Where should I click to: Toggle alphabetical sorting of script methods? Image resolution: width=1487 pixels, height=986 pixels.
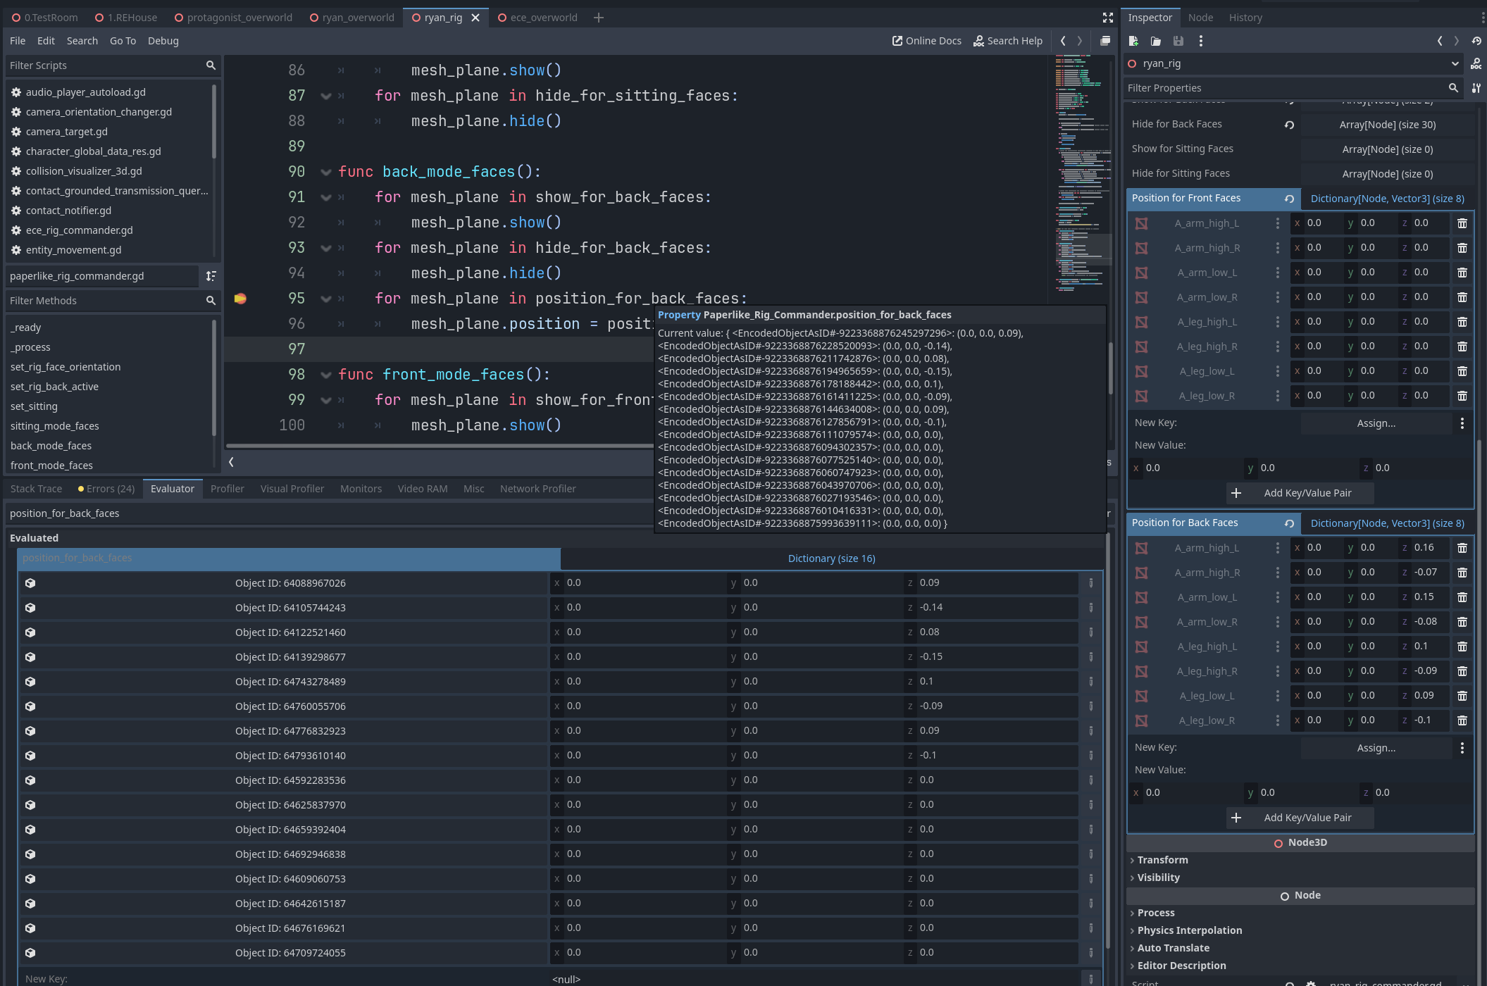(x=211, y=276)
